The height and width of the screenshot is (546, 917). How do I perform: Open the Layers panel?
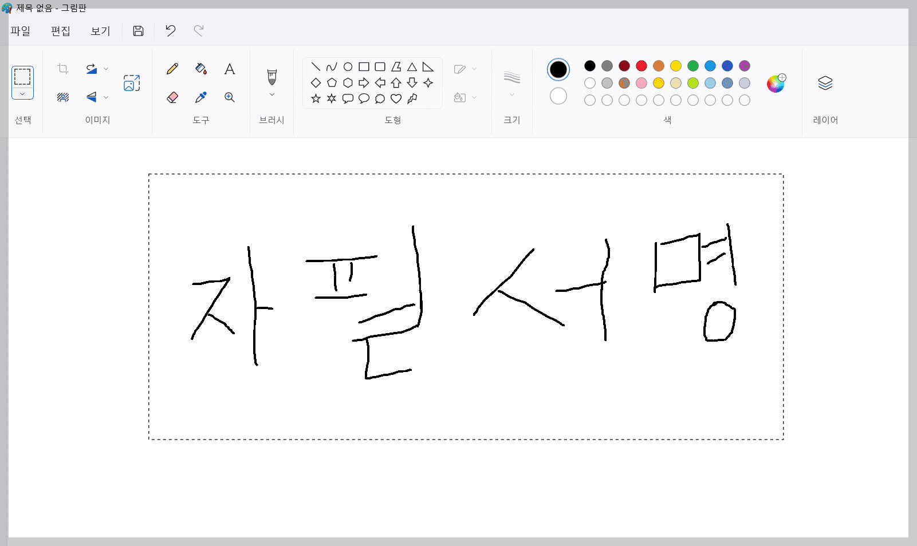click(x=825, y=83)
